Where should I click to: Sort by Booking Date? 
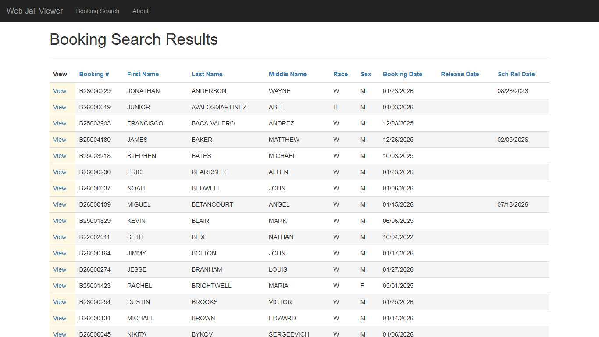pos(402,74)
